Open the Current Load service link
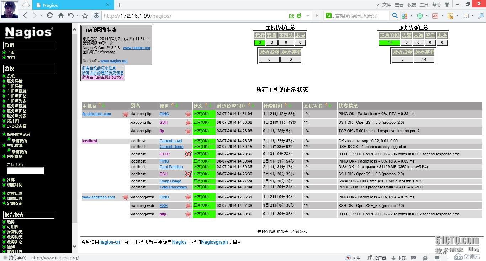Viewport: 486px width, 261px height. point(171,141)
